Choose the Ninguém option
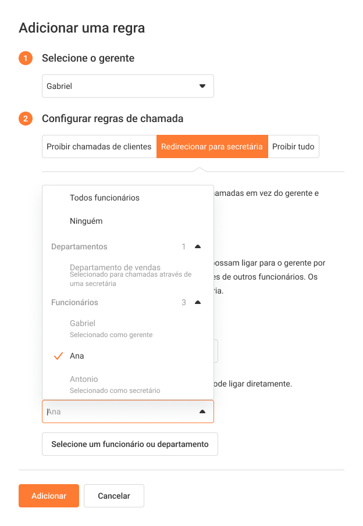The image size is (363, 526). pyautogui.click(x=86, y=221)
